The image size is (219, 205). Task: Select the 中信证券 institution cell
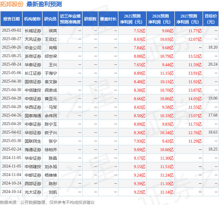coord(33,99)
